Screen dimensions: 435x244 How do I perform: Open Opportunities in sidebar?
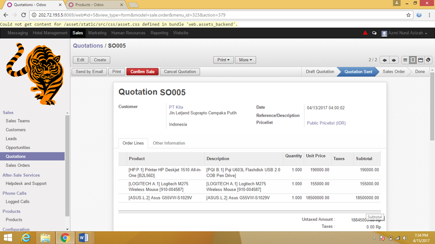tap(18, 148)
